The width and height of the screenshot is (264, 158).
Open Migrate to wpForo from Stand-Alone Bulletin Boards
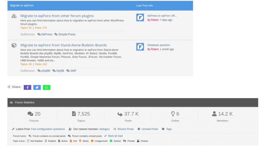(x=64, y=45)
